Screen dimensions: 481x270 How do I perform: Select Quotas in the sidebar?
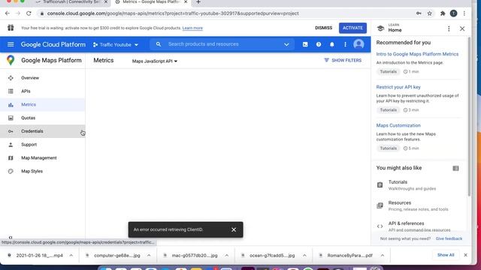[43, 118]
